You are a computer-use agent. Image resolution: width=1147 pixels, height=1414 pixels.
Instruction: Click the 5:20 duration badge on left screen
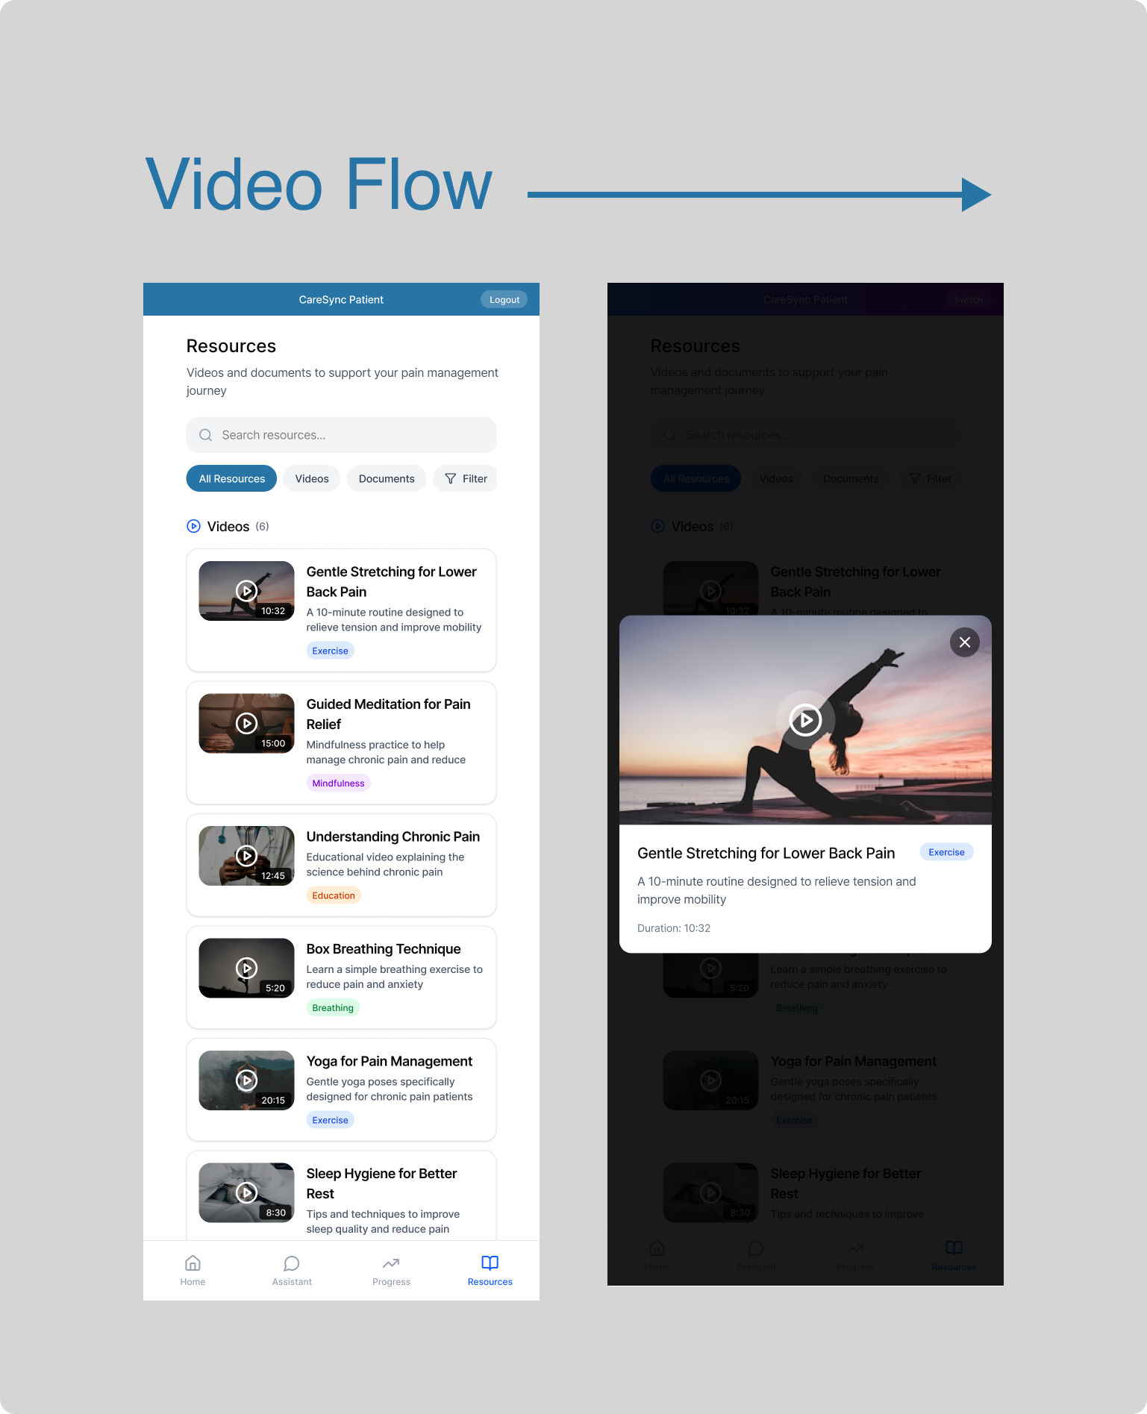click(x=275, y=988)
